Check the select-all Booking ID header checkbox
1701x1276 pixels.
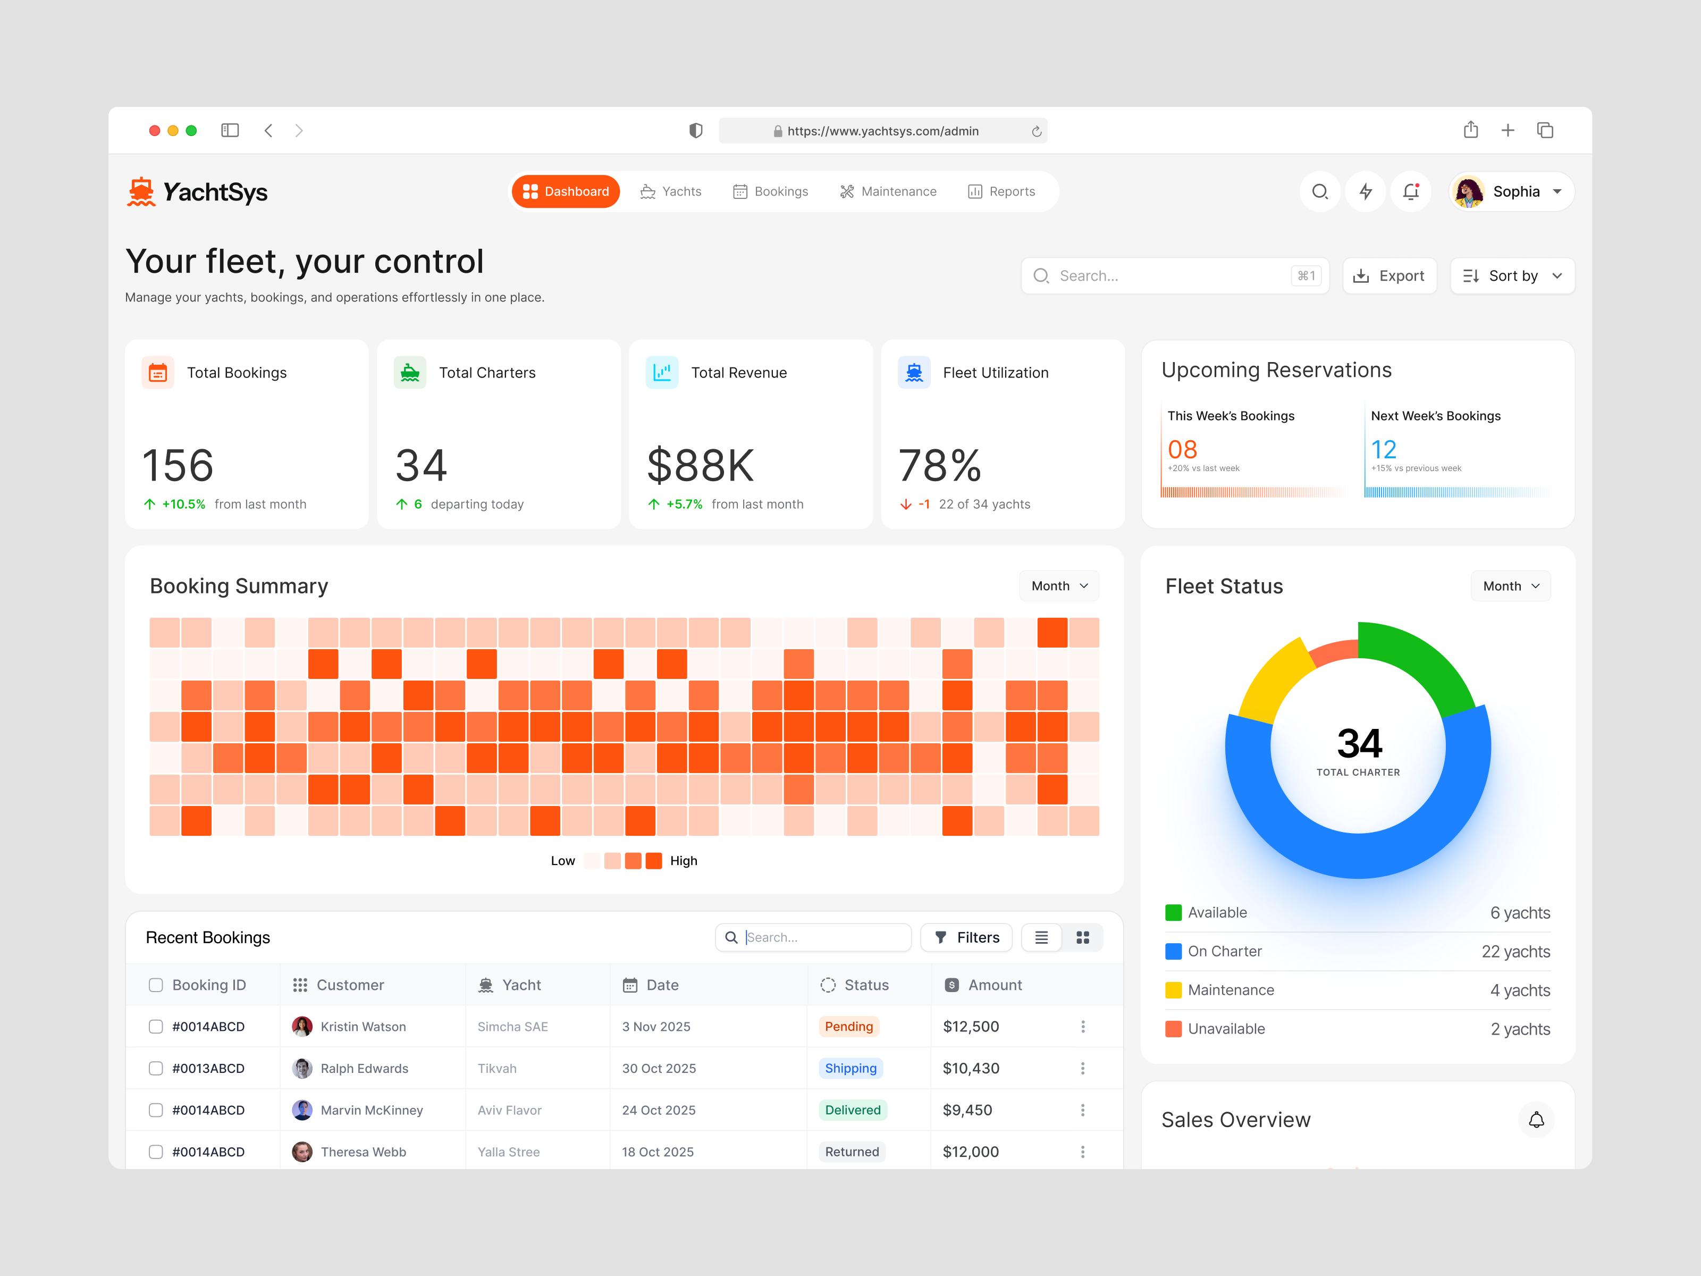click(155, 985)
